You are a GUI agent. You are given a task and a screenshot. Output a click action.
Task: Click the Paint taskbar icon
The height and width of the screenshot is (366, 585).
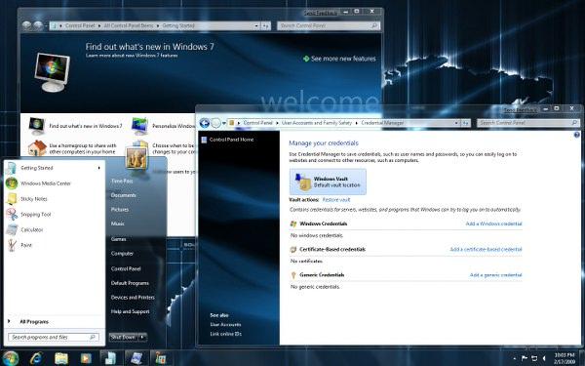tap(161, 358)
